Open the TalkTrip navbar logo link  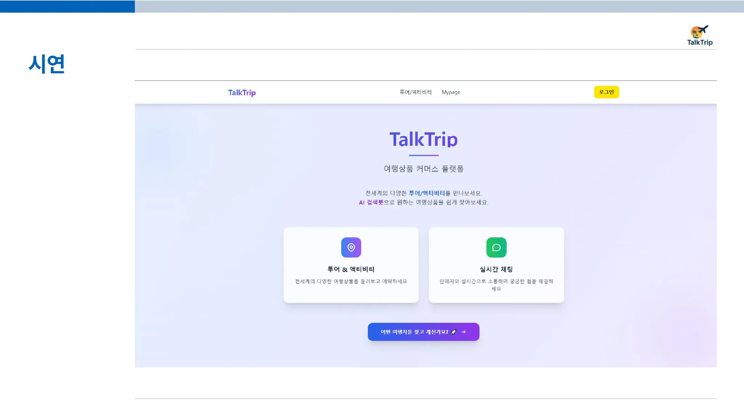(242, 93)
